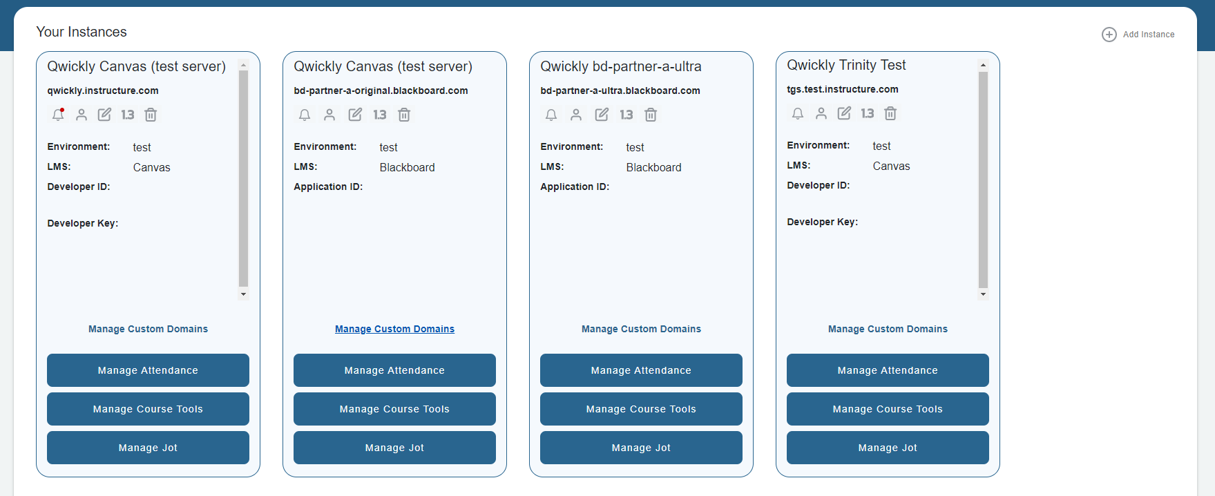The width and height of the screenshot is (1215, 496).
Task: Open users icon for qwickly.instructure.com instance
Action: pos(82,115)
